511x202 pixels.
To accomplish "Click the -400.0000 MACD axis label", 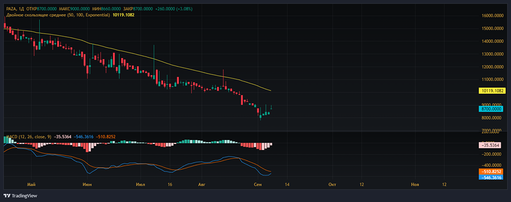I will 491,165.
